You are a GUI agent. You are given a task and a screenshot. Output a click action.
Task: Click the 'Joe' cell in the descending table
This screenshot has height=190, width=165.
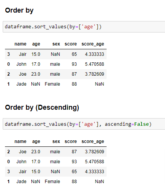[x=23, y=152]
